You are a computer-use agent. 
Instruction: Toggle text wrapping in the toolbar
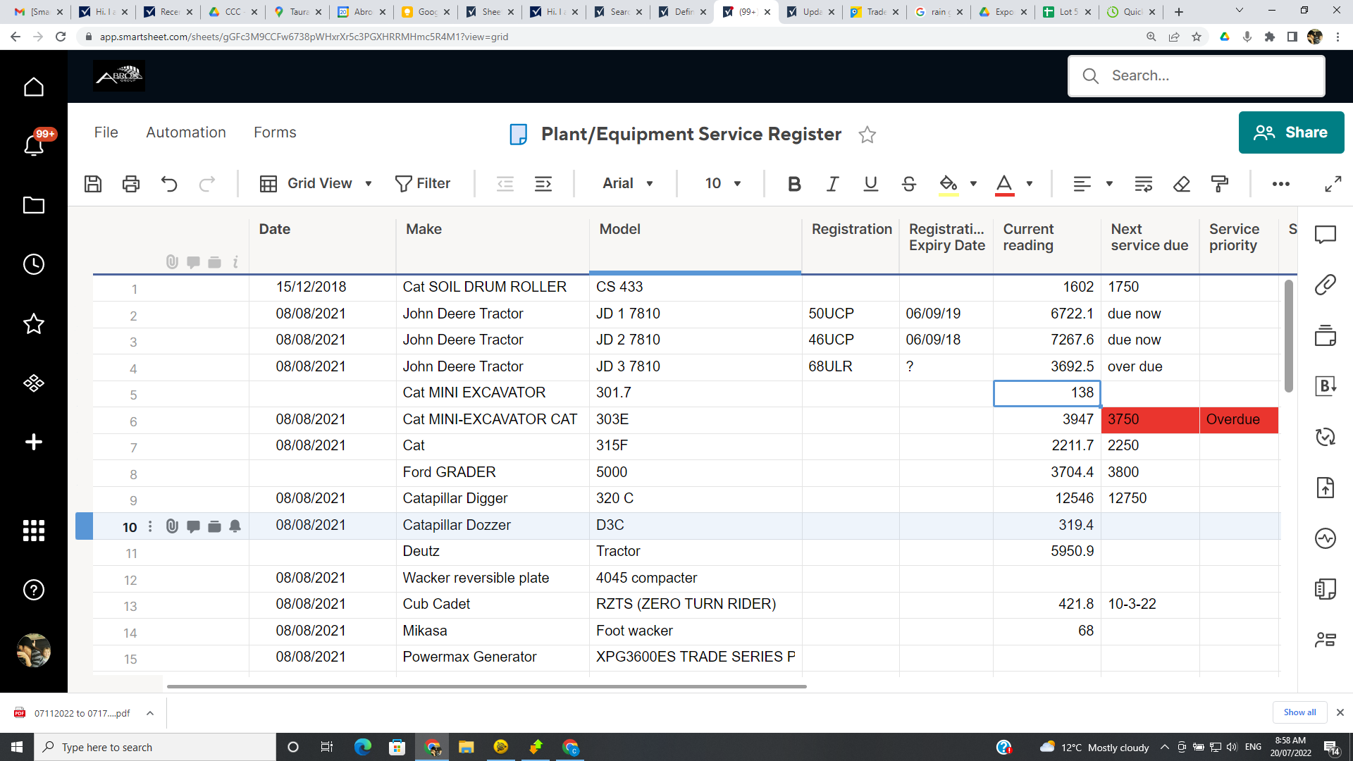(1144, 184)
